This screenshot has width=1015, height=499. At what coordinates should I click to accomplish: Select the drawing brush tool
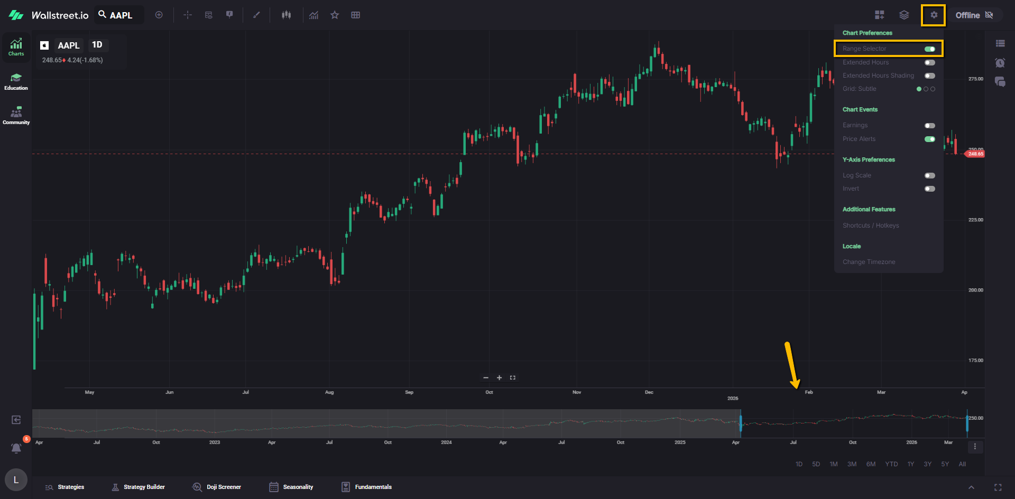256,15
